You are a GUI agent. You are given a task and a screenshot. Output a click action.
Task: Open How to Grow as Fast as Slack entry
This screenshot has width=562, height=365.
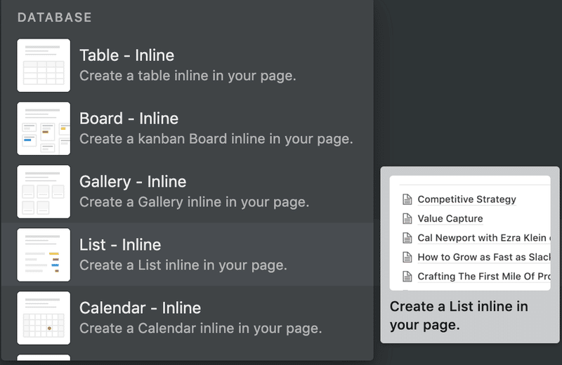pos(483,257)
